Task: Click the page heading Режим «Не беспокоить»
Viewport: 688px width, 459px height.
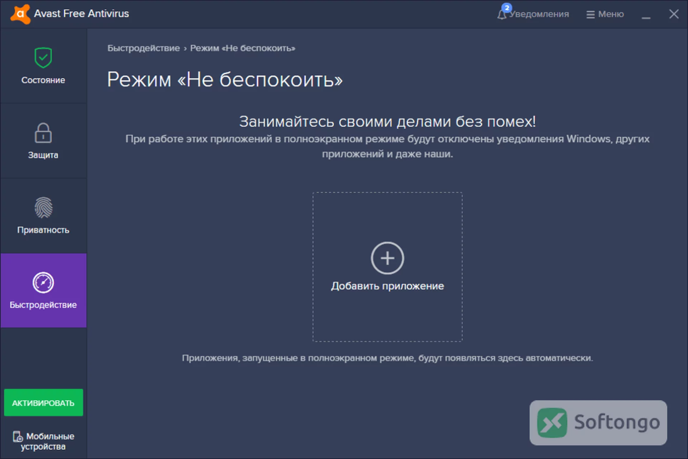Action: click(225, 79)
